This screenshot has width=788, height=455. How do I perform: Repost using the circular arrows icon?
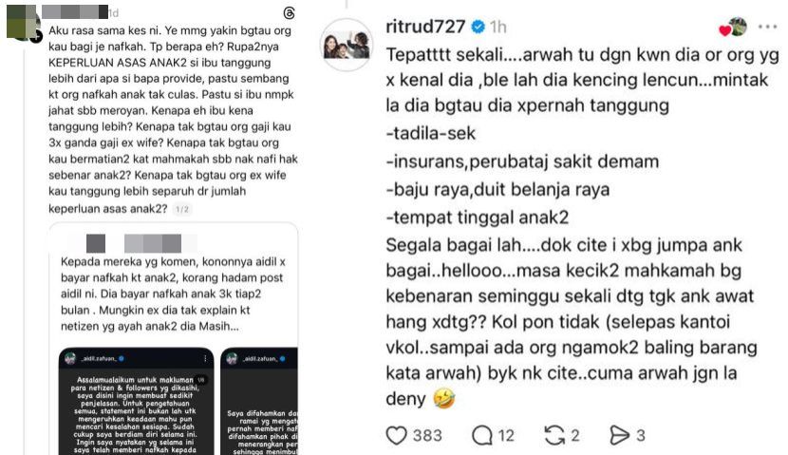554,435
